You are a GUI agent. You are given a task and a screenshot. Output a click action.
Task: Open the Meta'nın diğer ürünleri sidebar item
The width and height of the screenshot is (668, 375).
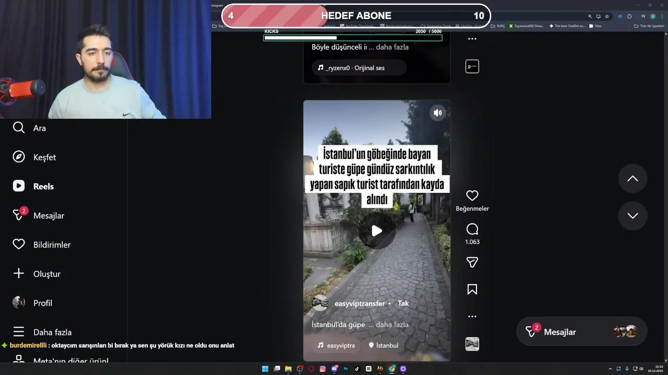(x=61, y=360)
